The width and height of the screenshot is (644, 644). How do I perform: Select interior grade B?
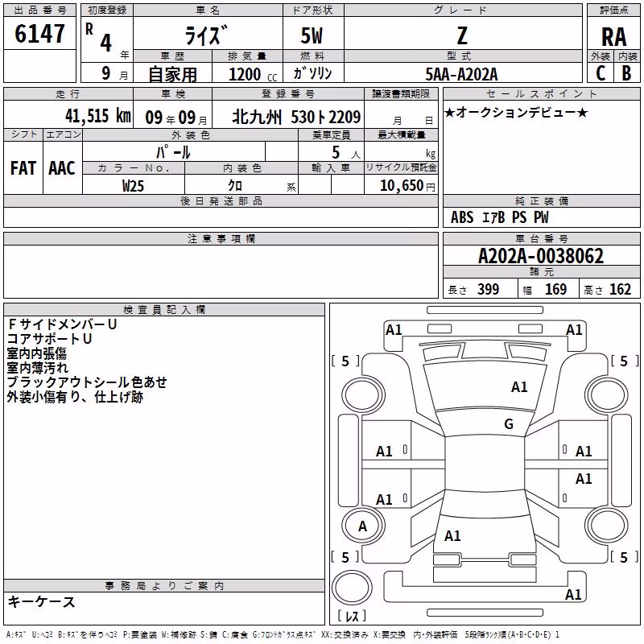(x=626, y=73)
